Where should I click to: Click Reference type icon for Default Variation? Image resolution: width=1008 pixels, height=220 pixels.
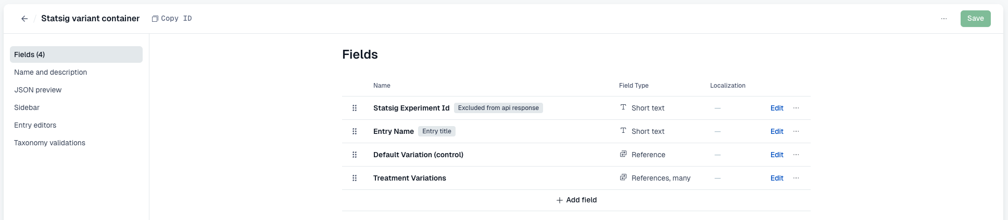pos(623,154)
